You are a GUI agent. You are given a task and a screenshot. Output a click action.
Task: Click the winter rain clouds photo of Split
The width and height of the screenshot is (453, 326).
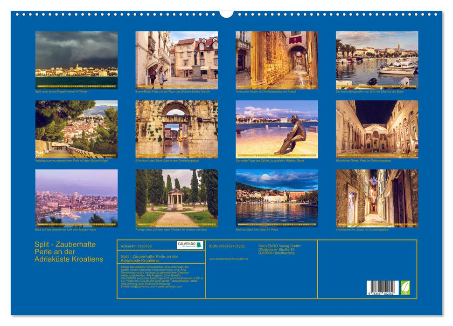[x=74, y=60]
